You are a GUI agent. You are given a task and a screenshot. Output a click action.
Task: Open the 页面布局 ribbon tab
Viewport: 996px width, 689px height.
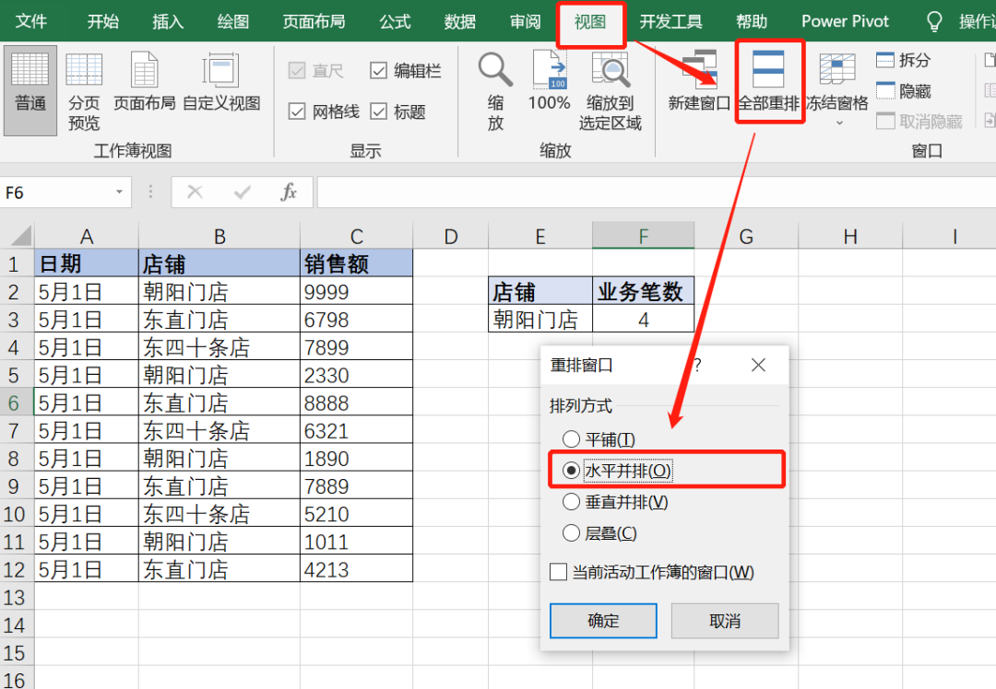[314, 21]
